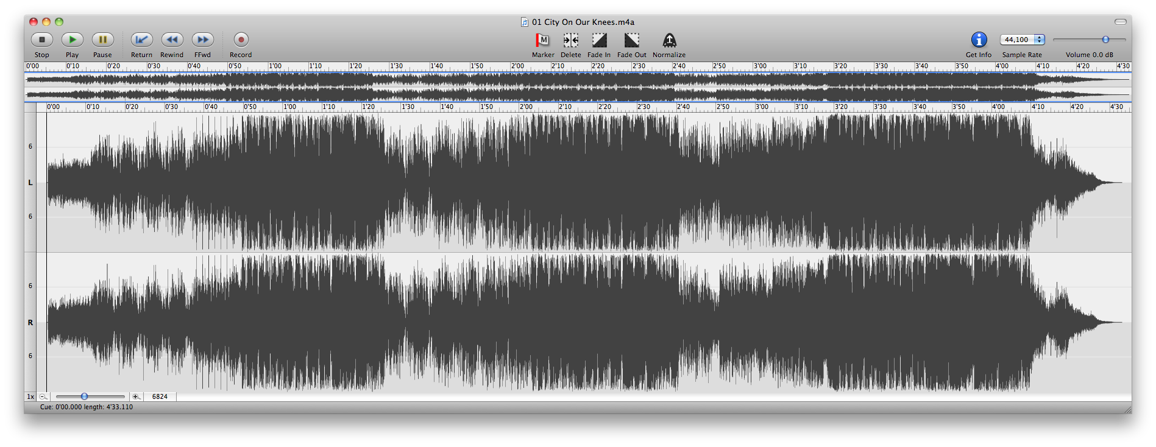The width and height of the screenshot is (1156, 447).
Task: Start recording with the Record button
Action: pos(241,40)
